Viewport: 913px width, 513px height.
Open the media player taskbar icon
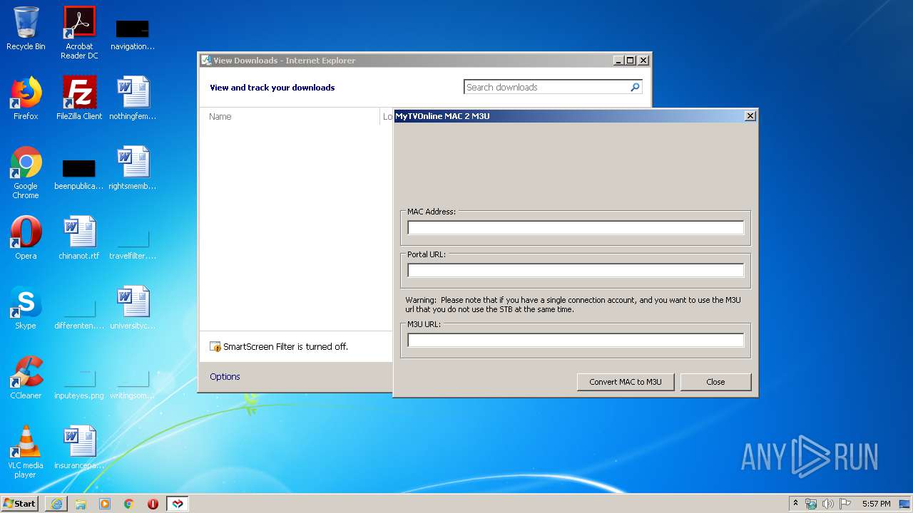[105, 504]
